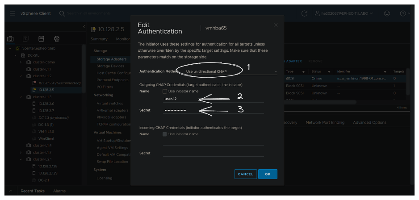Switch to the Recent Tasks tab

pyautogui.click(x=33, y=191)
